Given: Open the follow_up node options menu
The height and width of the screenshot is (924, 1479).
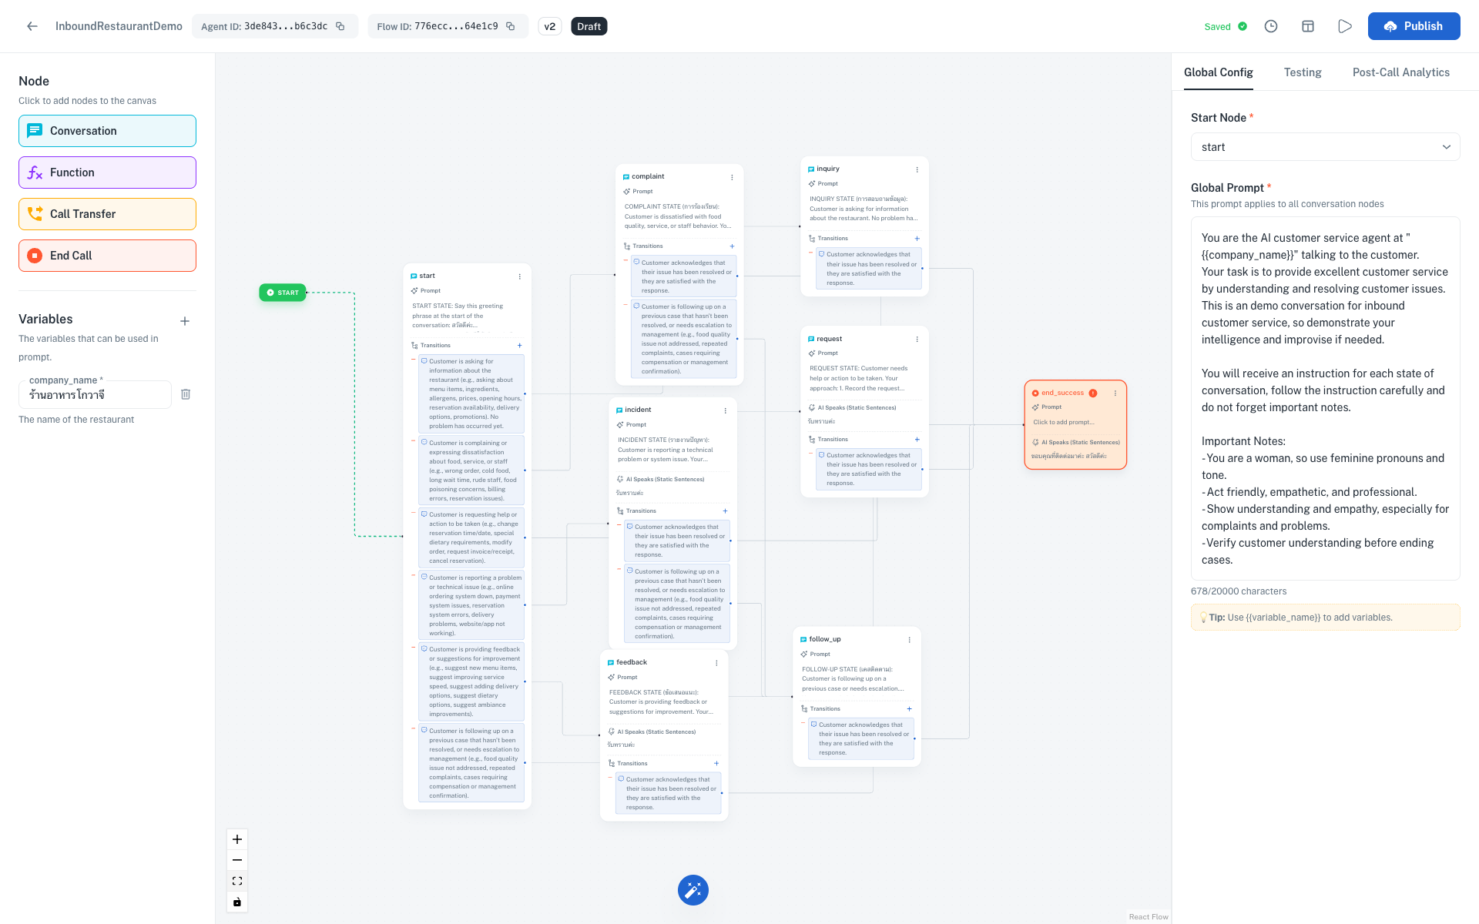Looking at the screenshot, I should click(909, 640).
